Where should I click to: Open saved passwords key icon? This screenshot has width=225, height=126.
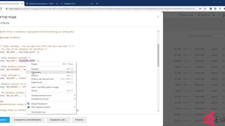[x=200, y=9]
